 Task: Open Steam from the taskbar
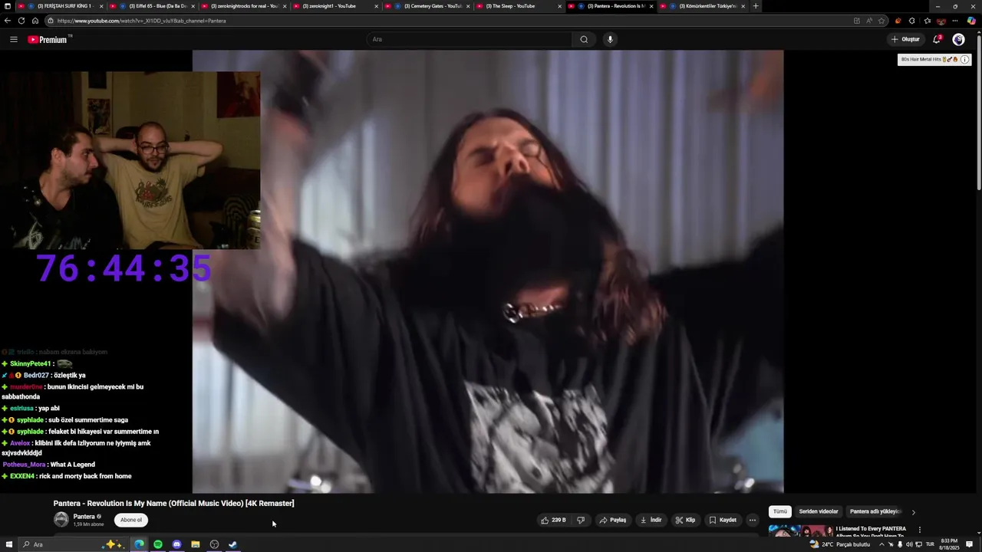pyautogui.click(x=233, y=544)
